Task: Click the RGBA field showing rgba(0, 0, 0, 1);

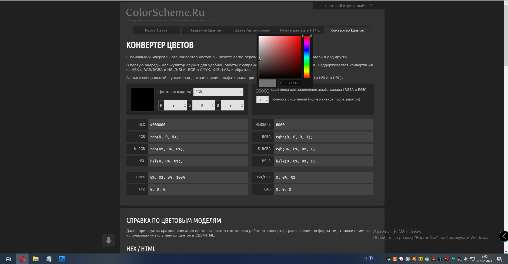Action: point(323,137)
